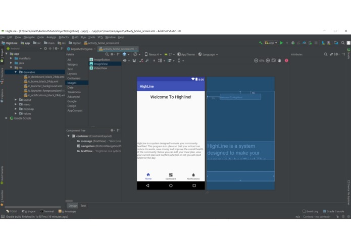Viewport: 351px width, 249px height.
Task: Show warnings and errors red icon
Action: 286,60
